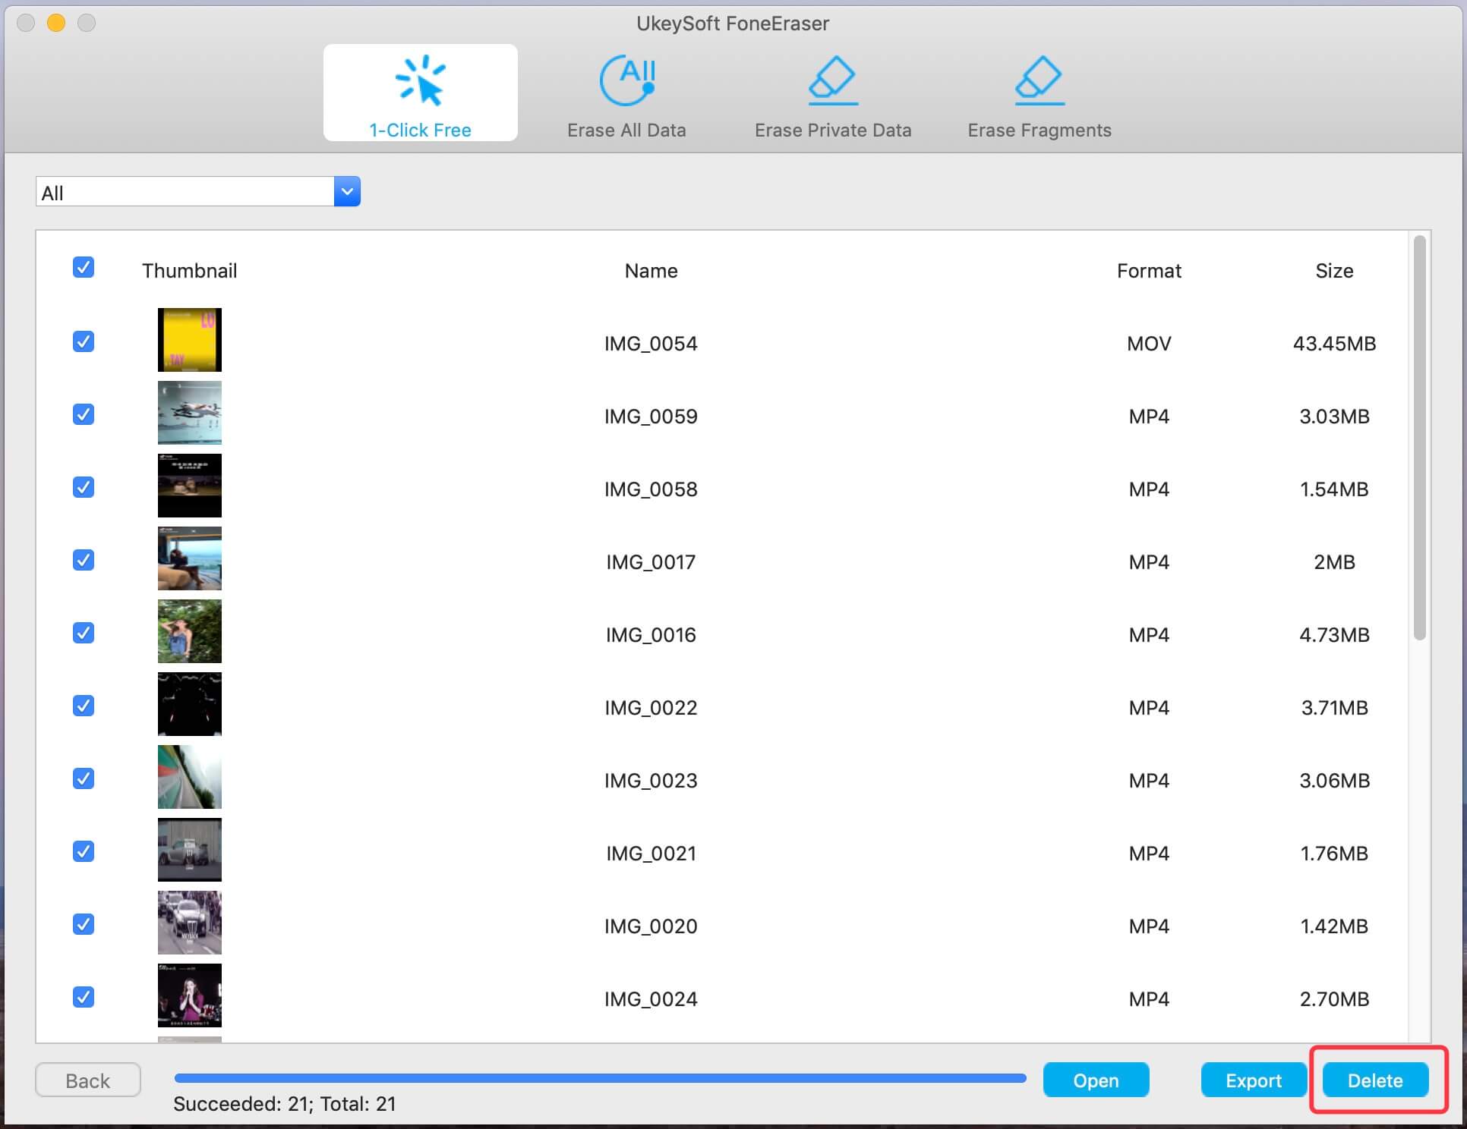Open the IMG_0016 thumbnail preview

click(190, 631)
